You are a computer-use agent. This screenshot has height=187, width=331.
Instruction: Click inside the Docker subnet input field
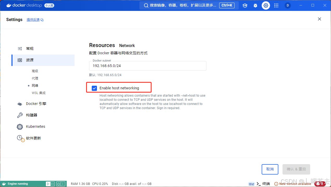point(148,66)
